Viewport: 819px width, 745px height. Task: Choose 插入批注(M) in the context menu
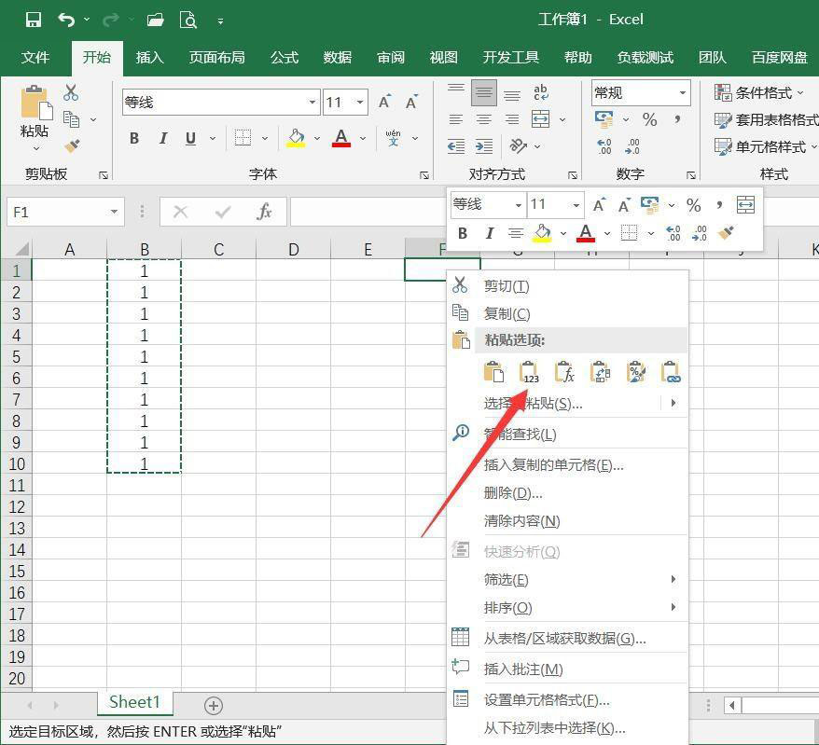tap(568, 669)
